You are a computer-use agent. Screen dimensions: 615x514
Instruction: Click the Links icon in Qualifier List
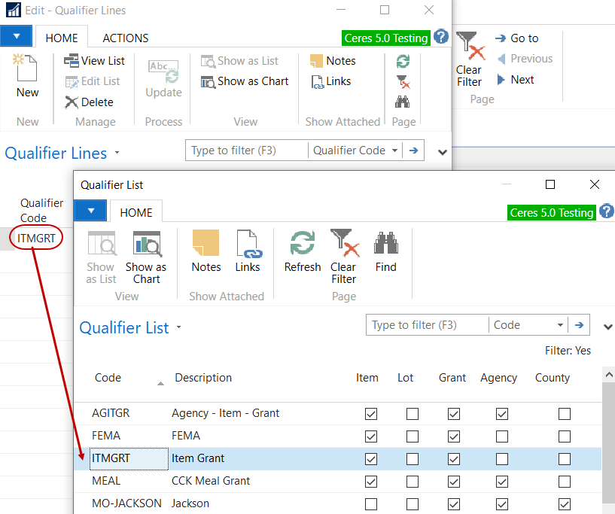coord(247,251)
